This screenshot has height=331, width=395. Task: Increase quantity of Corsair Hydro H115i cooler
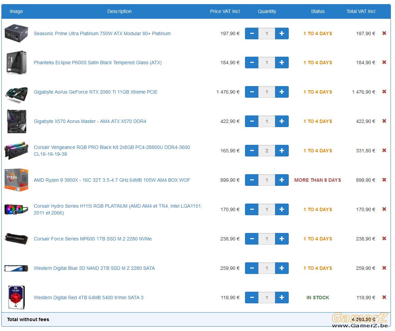pyautogui.click(x=282, y=209)
